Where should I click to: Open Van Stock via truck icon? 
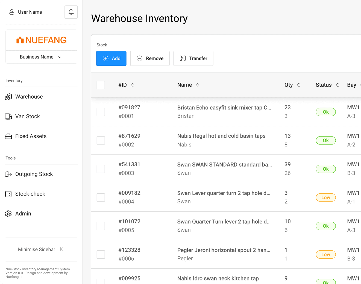[8, 117]
